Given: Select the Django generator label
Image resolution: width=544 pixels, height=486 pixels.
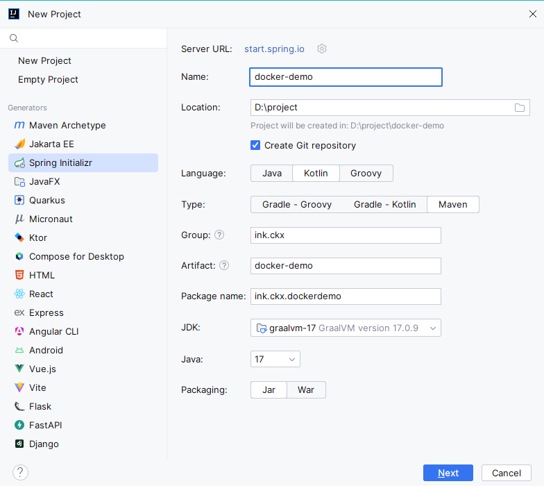Looking at the screenshot, I should [x=44, y=444].
